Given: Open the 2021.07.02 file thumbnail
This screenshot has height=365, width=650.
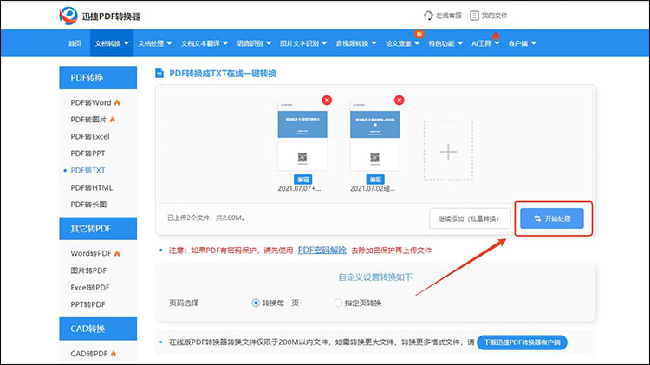Looking at the screenshot, I should coord(374,135).
